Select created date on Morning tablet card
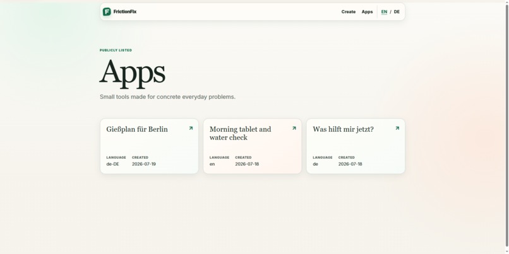Viewport: 509px width, 254px height. click(247, 164)
